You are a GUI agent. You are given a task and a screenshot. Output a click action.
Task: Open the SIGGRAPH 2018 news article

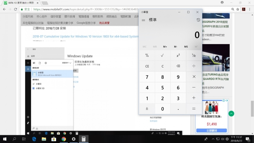tap(215, 26)
